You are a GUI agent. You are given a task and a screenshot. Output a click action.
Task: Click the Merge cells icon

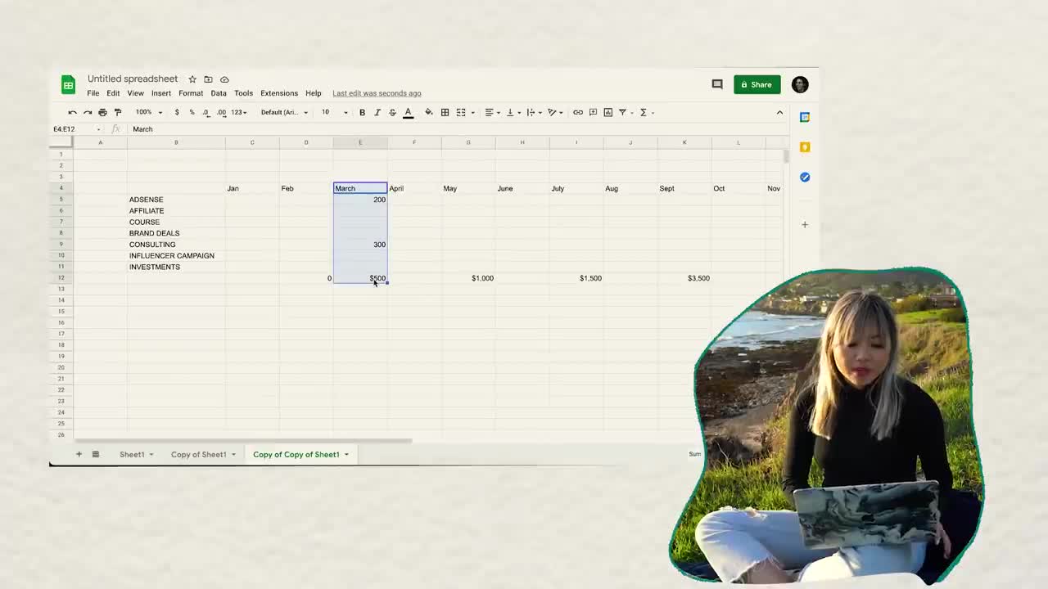pyautogui.click(x=461, y=112)
